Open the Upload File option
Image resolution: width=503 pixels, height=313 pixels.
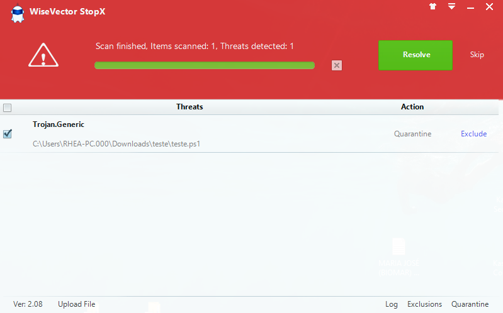point(76,304)
